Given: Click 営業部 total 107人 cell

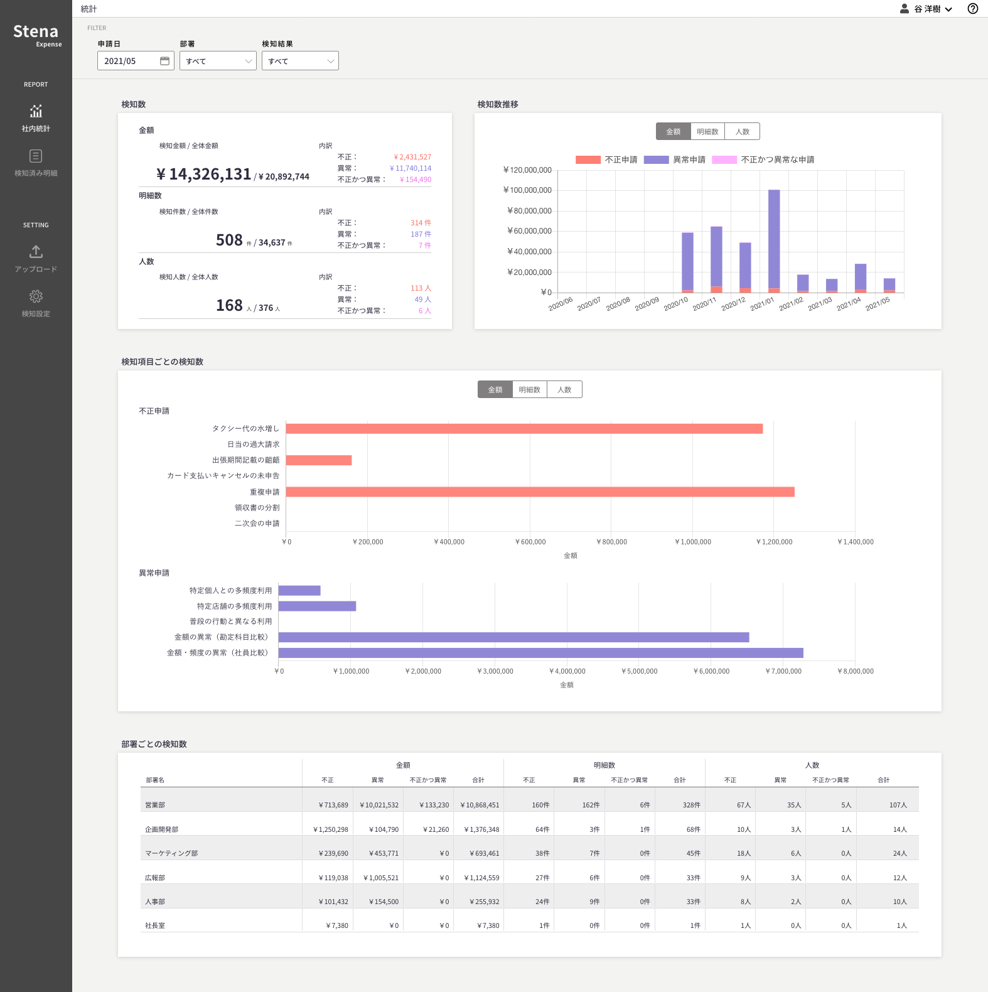Looking at the screenshot, I should [x=898, y=805].
